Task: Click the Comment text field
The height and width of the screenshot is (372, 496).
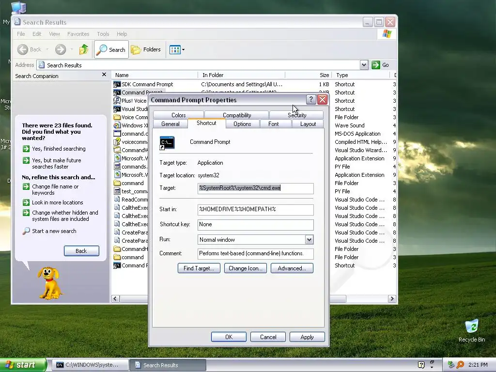Action: click(x=256, y=254)
